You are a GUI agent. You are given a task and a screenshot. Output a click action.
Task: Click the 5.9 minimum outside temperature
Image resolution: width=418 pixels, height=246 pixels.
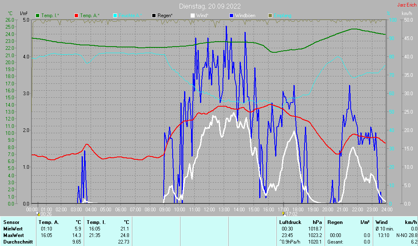(x=78, y=229)
